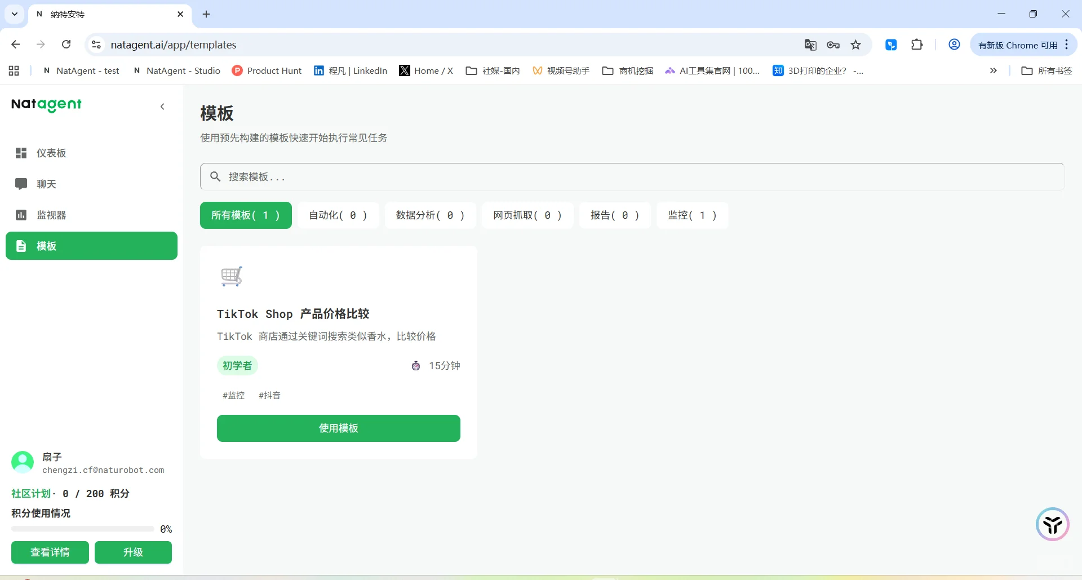
Task: Open a new tab with the plus button
Action: click(x=206, y=14)
